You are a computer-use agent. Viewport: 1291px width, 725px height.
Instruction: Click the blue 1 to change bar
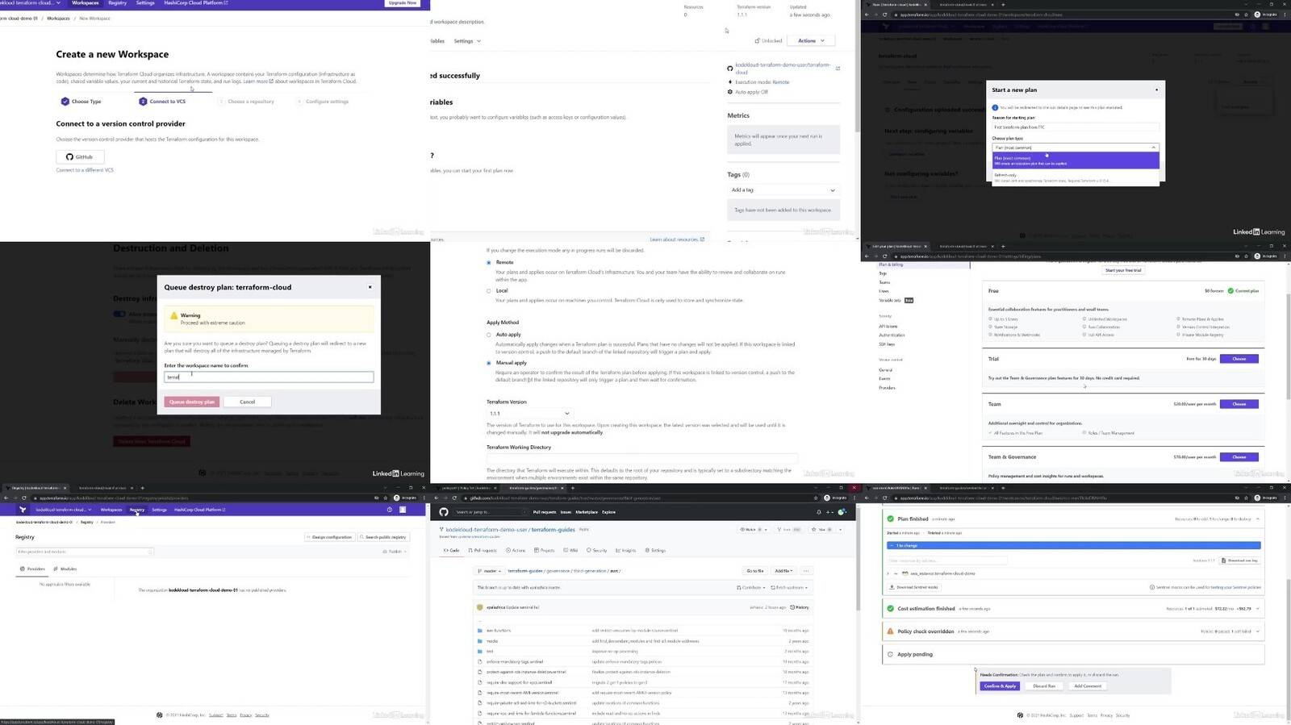(1073, 546)
